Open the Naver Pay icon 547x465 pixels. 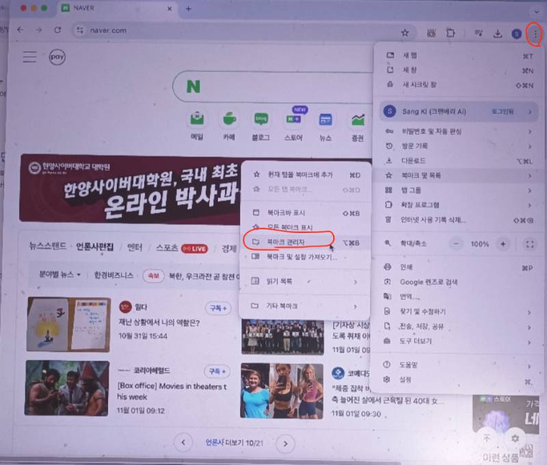point(57,57)
